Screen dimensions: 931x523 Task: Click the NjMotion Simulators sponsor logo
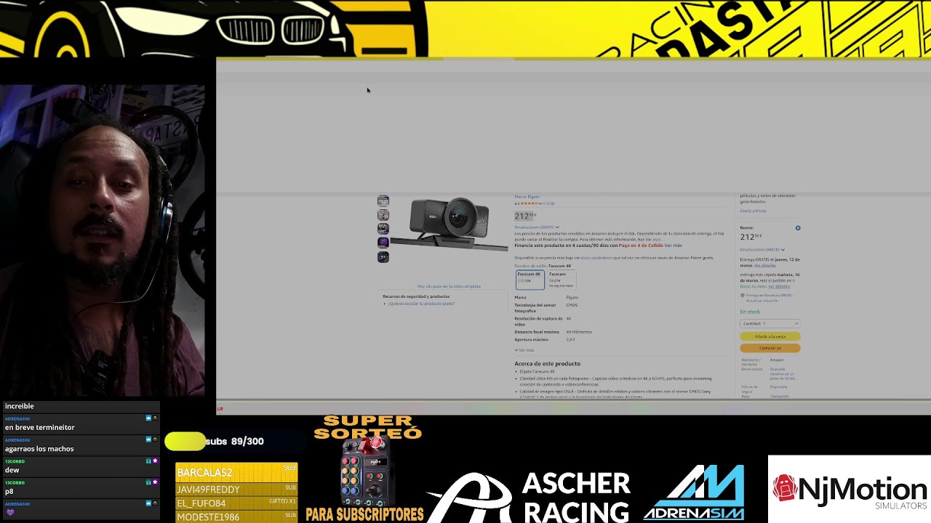850,489
